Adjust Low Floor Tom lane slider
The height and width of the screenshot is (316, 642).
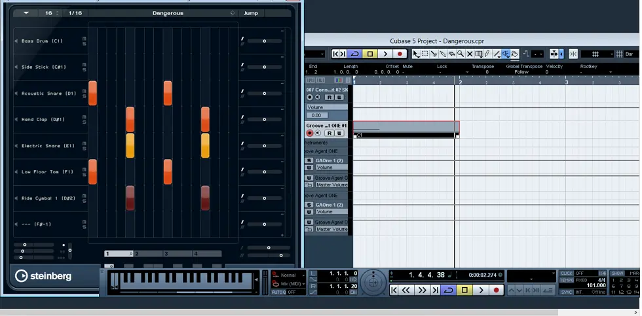pos(265,171)
